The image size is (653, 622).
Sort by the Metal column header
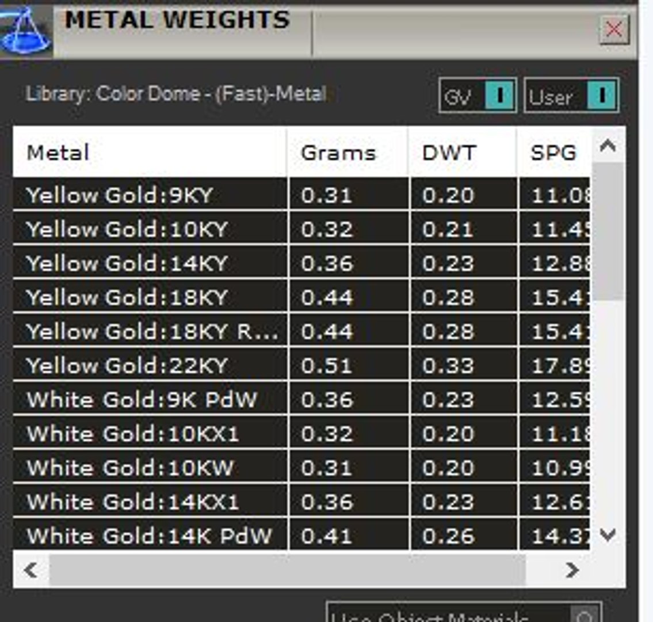point(150,153)
